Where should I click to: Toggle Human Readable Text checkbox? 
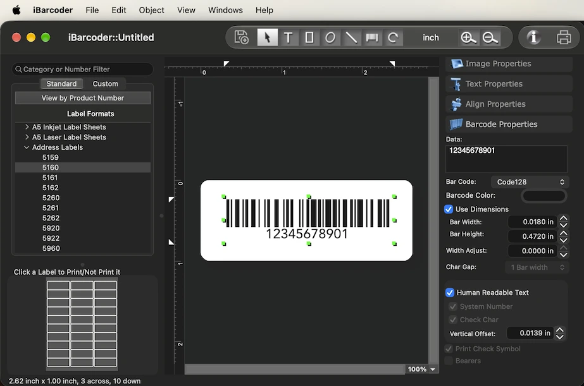tap(449, 293)
